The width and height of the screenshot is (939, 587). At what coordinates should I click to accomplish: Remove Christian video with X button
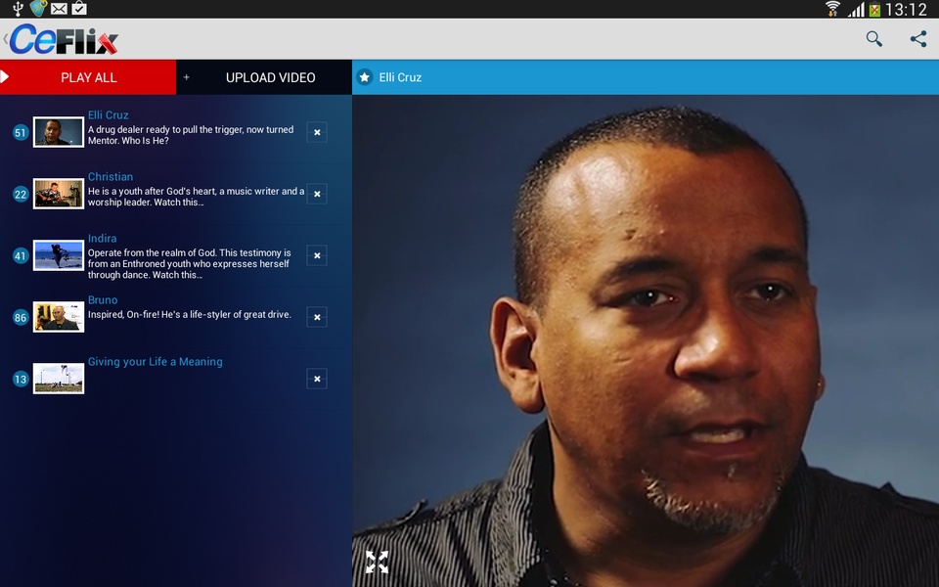(317, 194)
